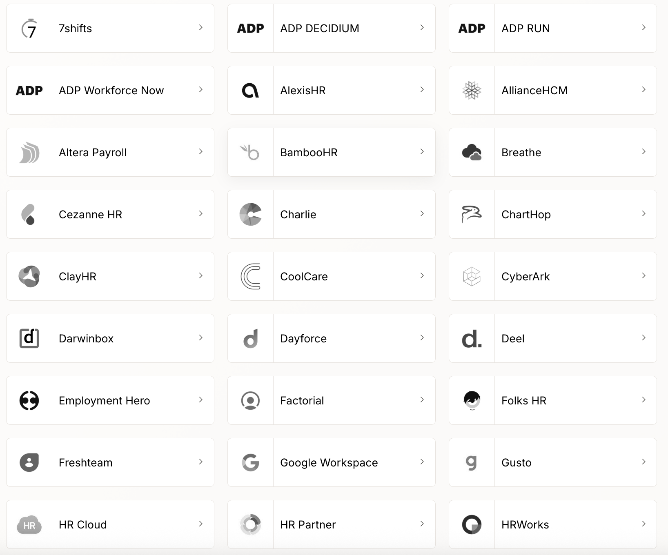The height and width of the screenshot is (555, 668).
Task: Select the Google Workspace integration
Action: click(x=332, y=462)
